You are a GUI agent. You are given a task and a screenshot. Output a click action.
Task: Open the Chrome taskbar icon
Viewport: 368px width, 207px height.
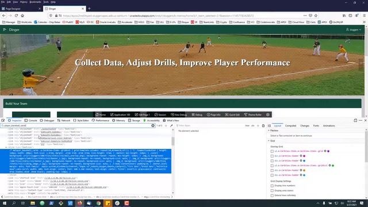pyautogui.click(x=98, y=203)
